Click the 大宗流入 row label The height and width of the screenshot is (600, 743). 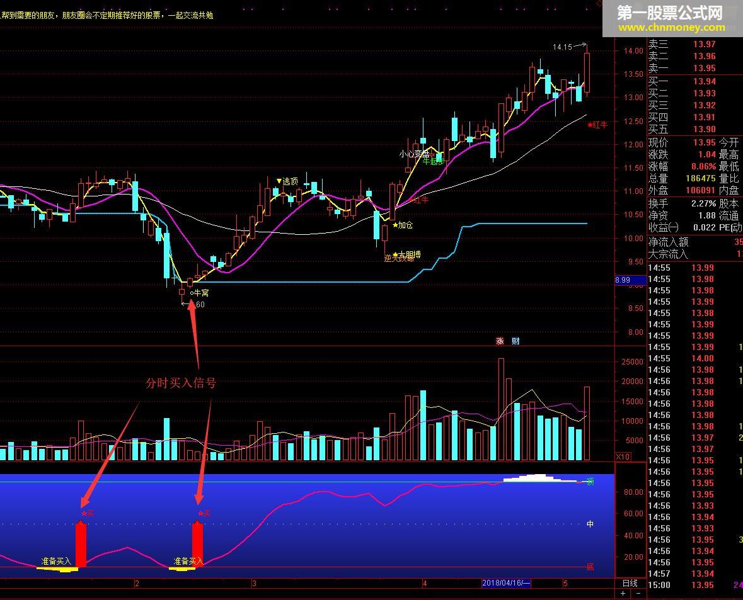click(x=668, y=254)
